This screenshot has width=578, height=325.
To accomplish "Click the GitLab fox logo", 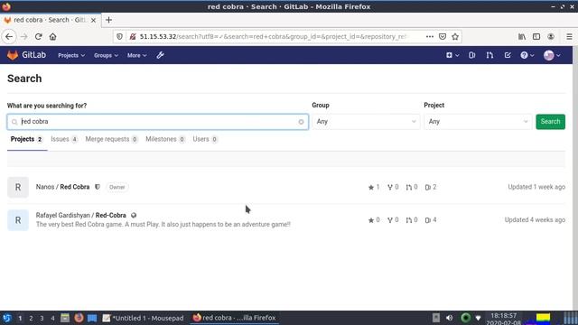I will [x=13, y=55].
